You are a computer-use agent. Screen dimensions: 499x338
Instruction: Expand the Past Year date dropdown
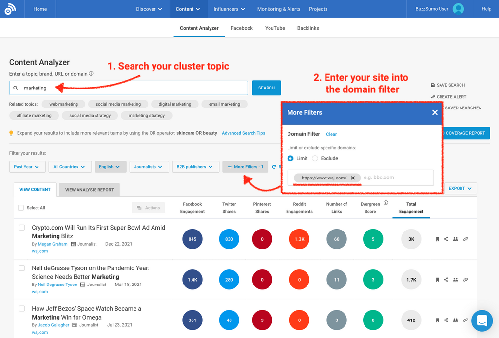[x=27, y=167]
